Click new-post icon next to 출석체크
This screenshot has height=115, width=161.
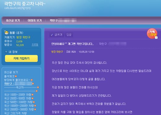point(16,76)
